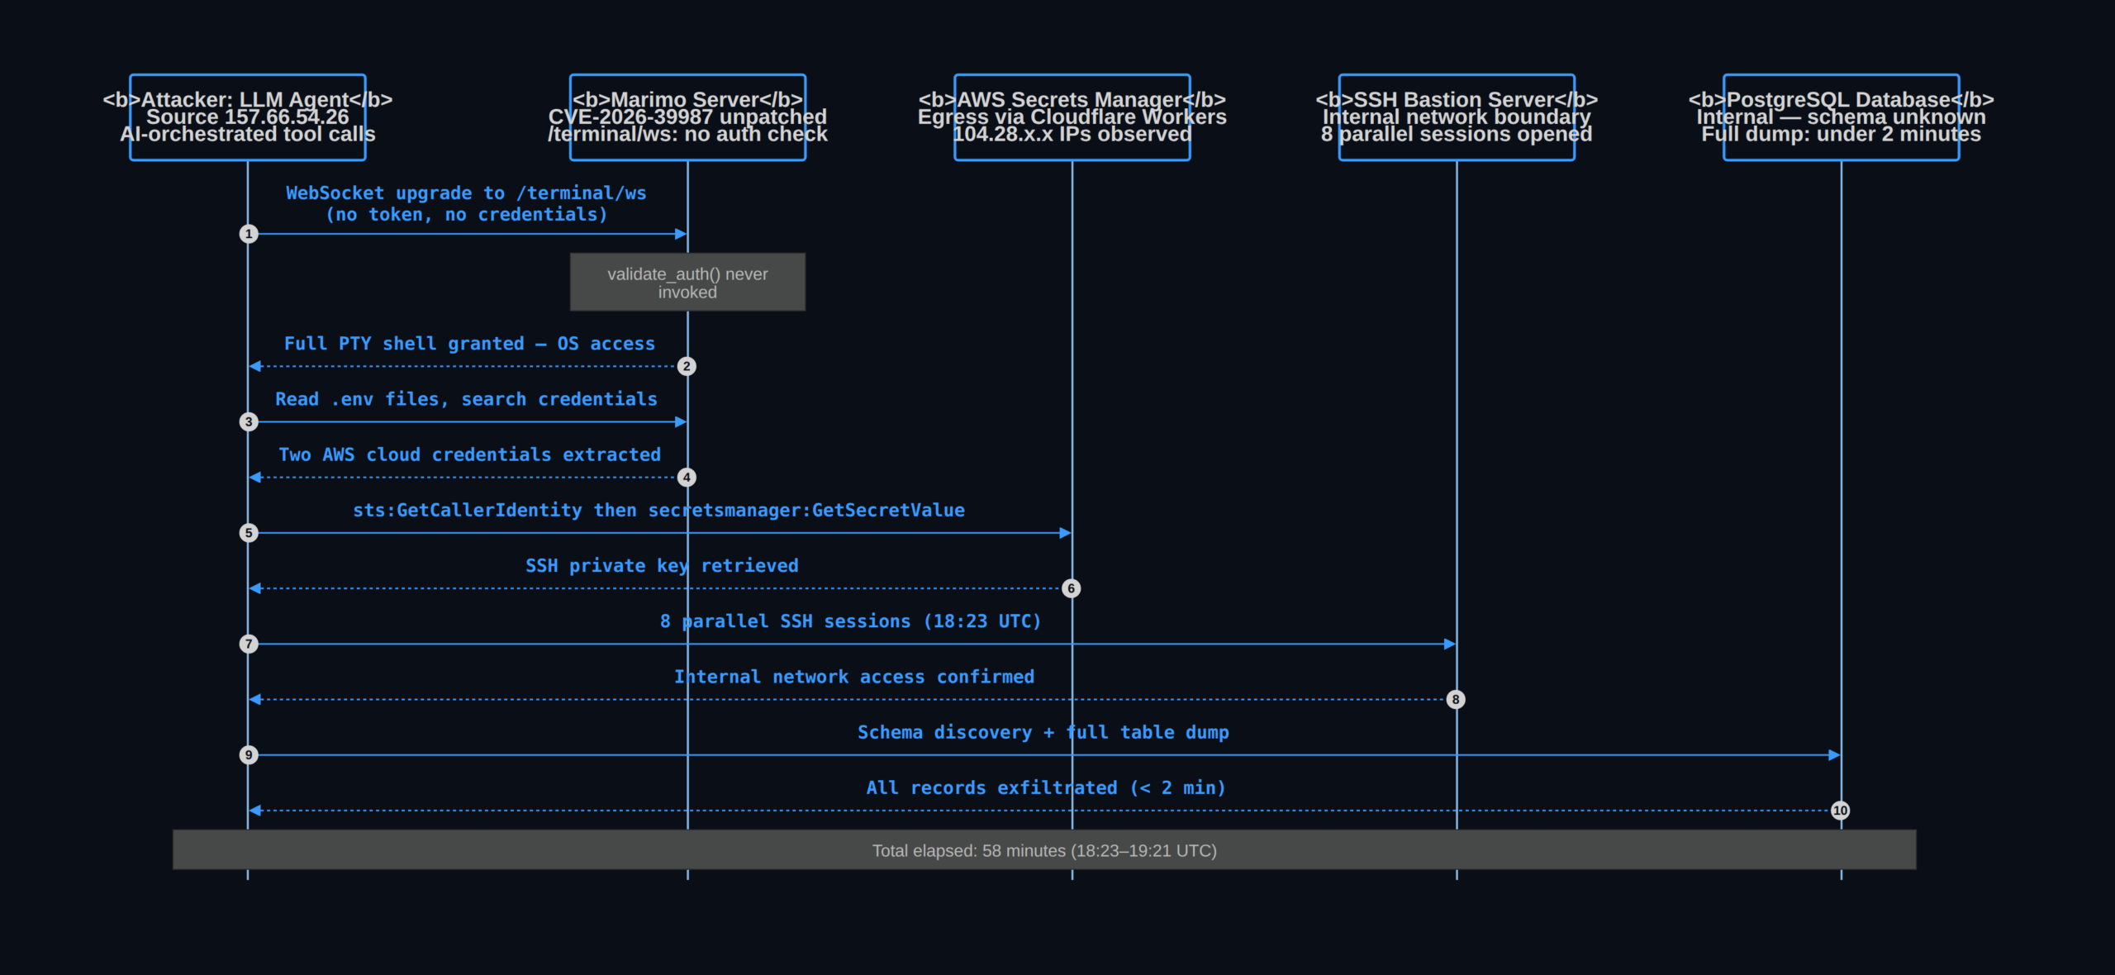The image size is (2115, 975).
Task: Click 'SSH private key retrieved' label
Action: click(x=662, y=566)
